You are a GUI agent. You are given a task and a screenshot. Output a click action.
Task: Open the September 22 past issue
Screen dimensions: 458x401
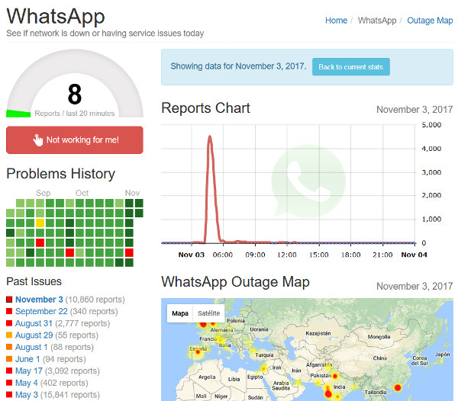pyautogui.click(x=41, y=312)
